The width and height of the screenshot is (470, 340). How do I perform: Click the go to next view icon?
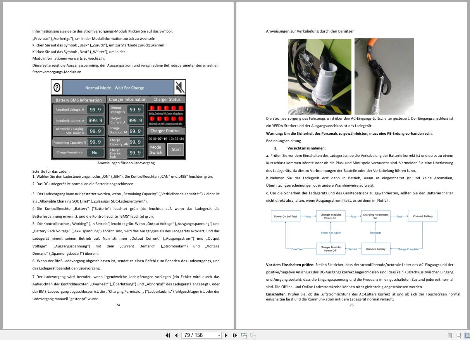tap(253, 335)
